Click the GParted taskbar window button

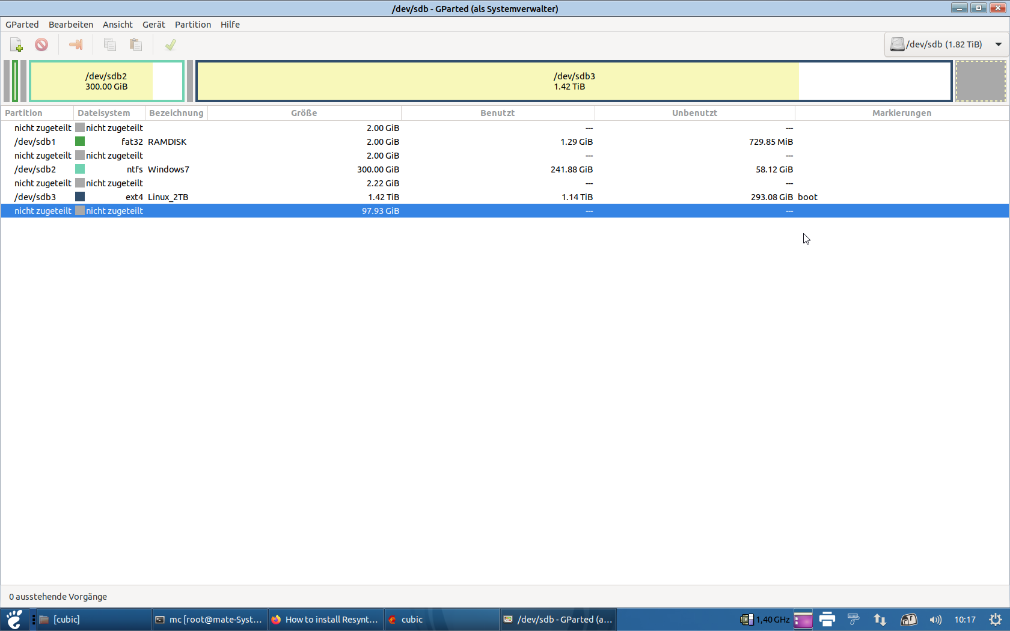point(557,620)
